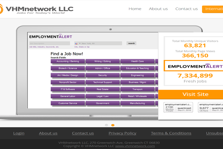
Task: Click the EmploymentAlert logo in laptop screen
Action: click(51, 36)
